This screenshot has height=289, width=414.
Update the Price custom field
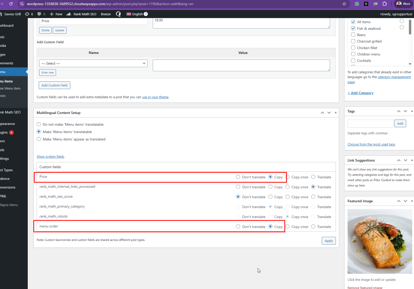click(x=60, y=30)
